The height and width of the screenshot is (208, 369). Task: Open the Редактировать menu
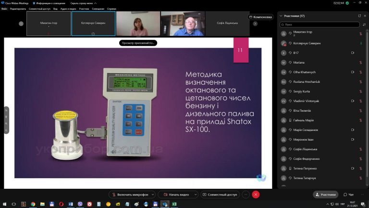(18, 9)
